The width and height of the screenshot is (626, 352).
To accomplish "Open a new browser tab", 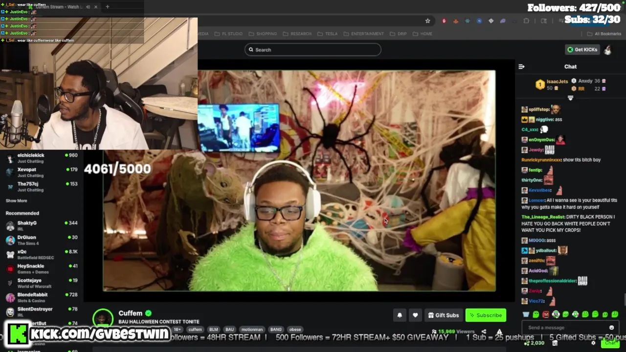I will [x=107, y=7].
